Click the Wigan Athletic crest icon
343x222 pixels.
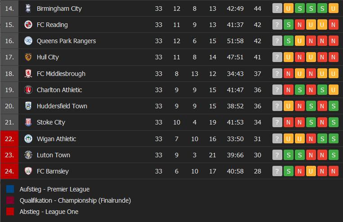pos(28,139)
